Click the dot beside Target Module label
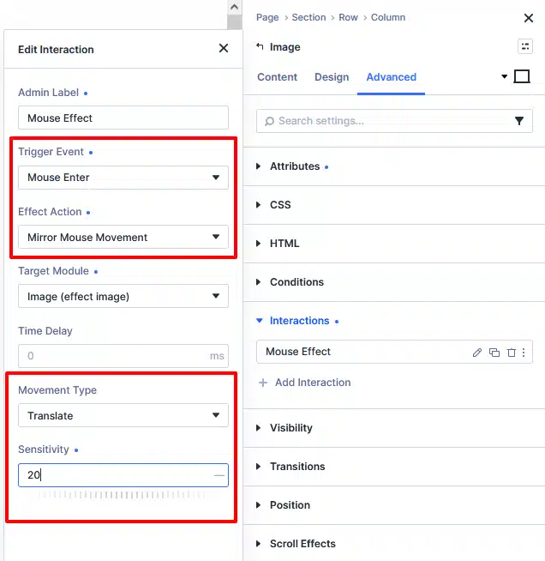Screen dimensions: 545x561 click(x=96, y=272)
